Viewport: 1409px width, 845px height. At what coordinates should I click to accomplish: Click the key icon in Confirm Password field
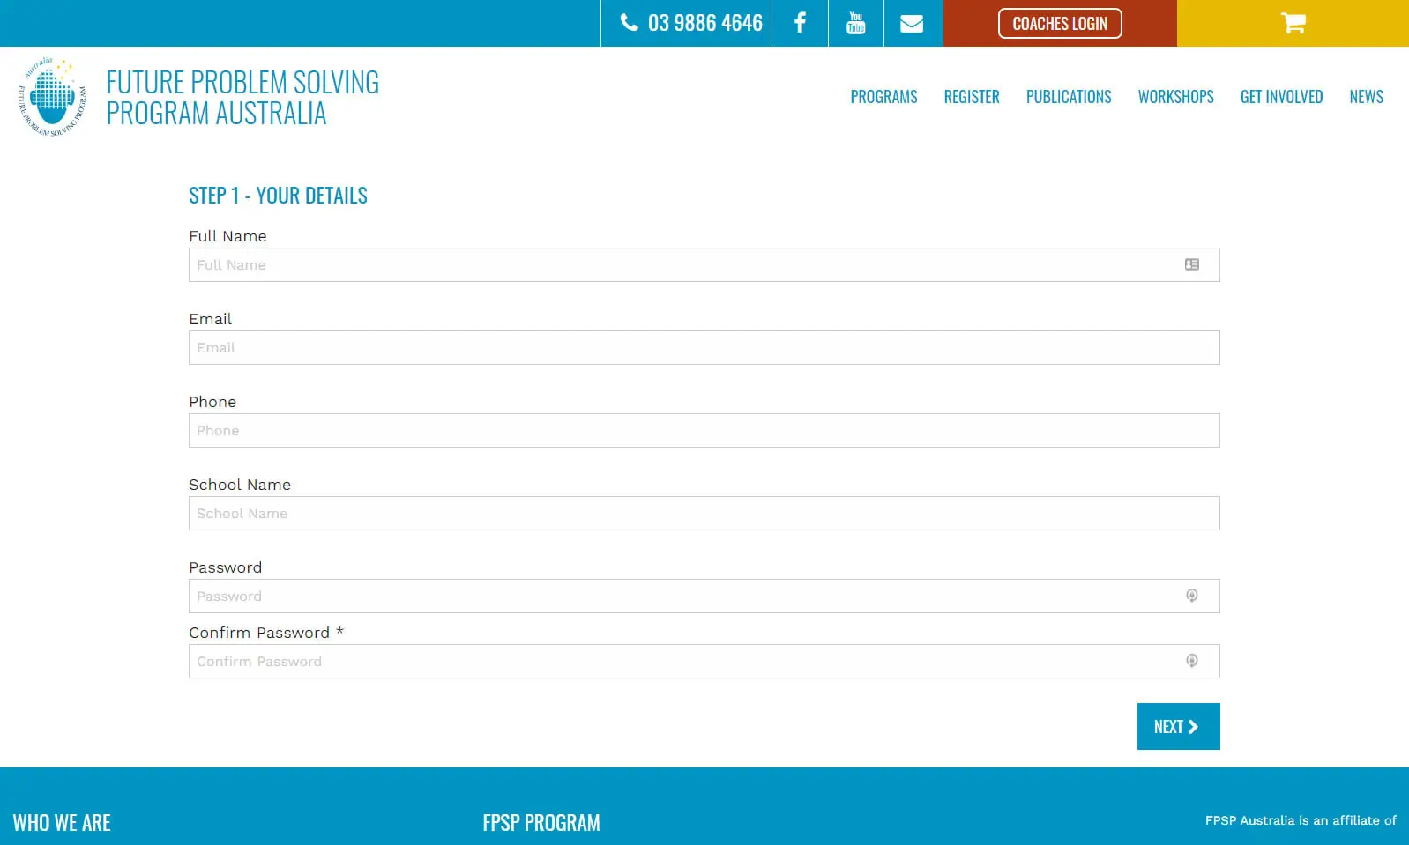1191,661
